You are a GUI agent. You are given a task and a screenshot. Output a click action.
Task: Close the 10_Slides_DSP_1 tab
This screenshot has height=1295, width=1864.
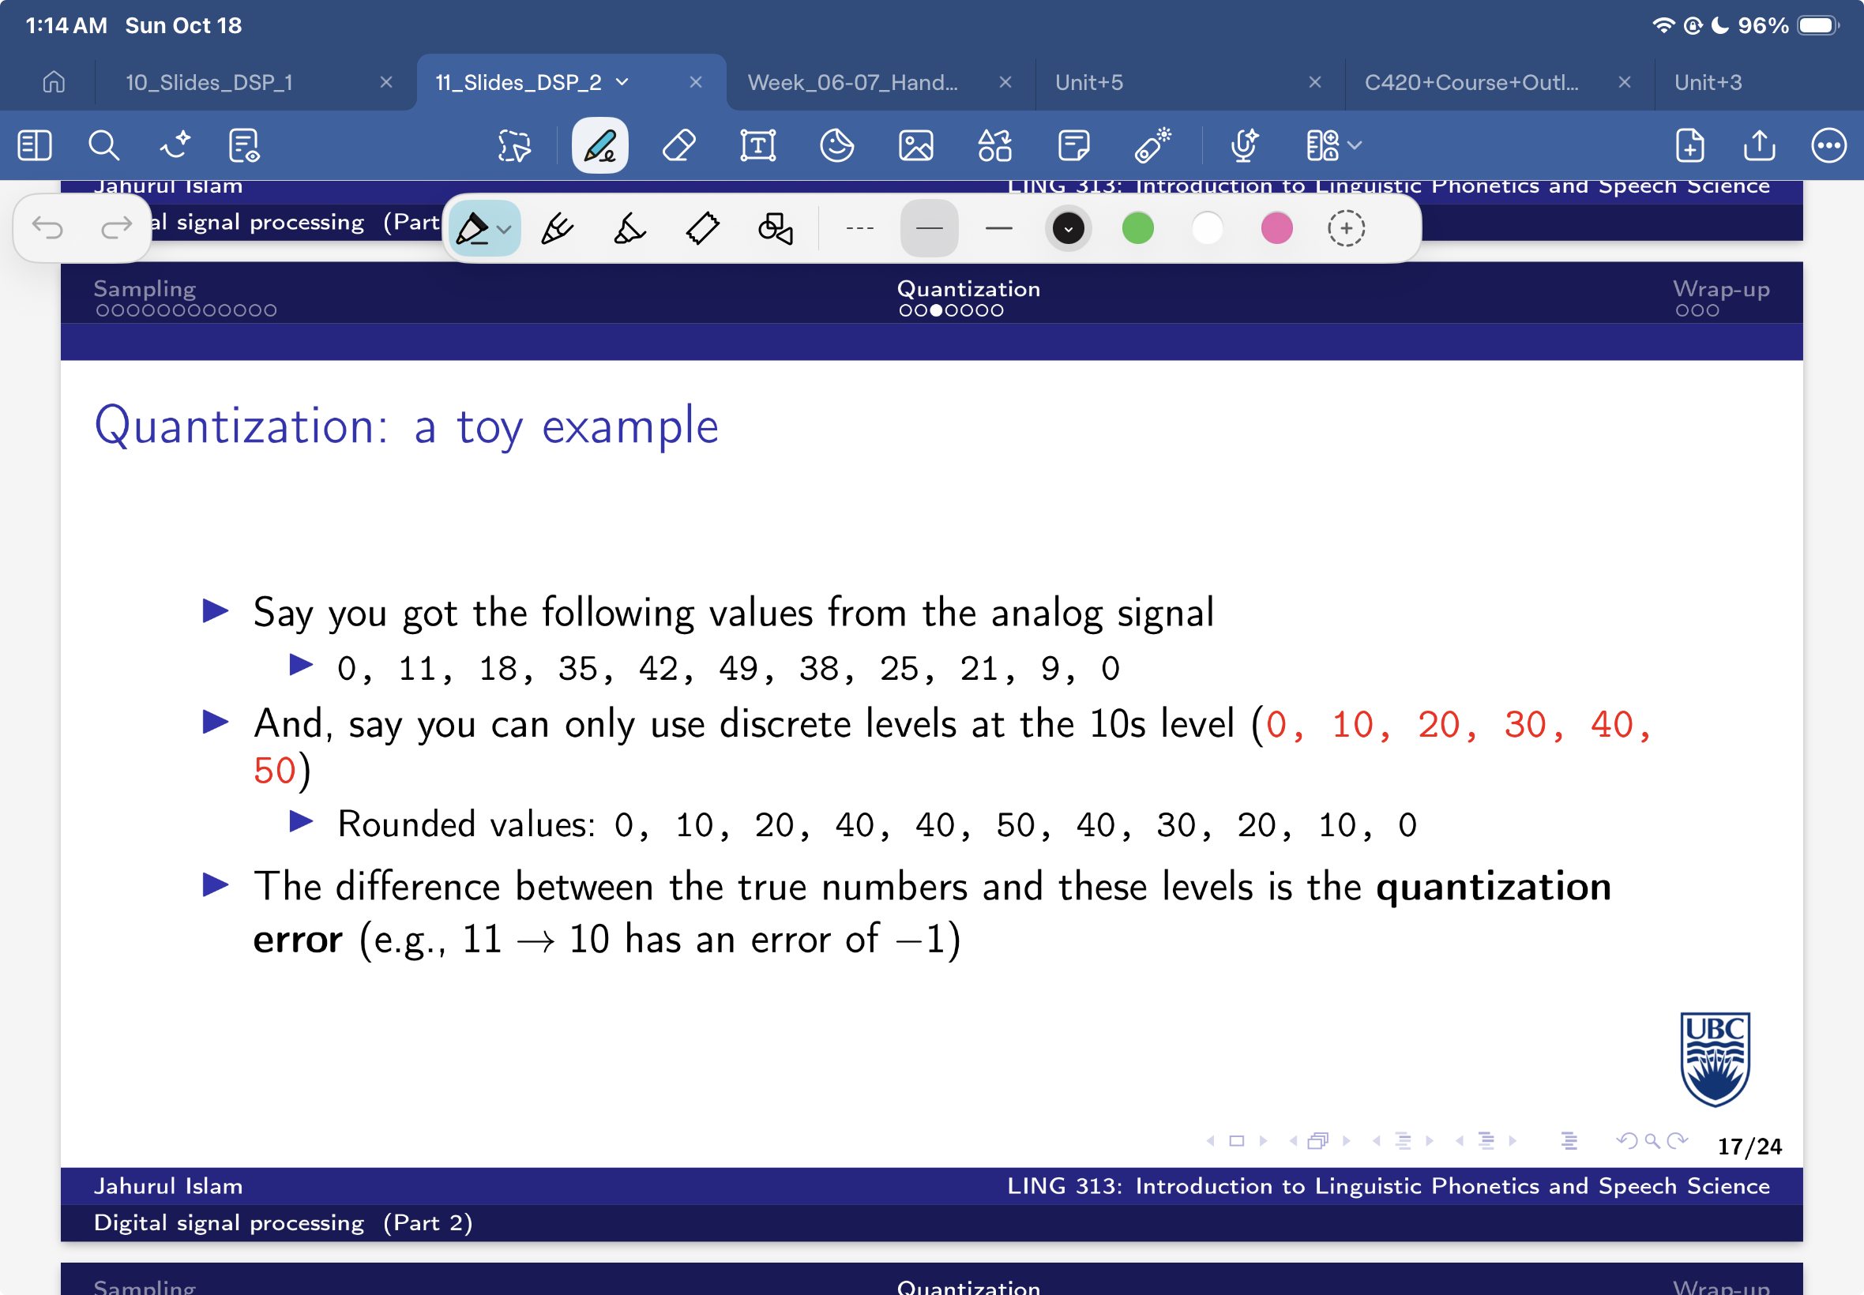click(386, 82)
